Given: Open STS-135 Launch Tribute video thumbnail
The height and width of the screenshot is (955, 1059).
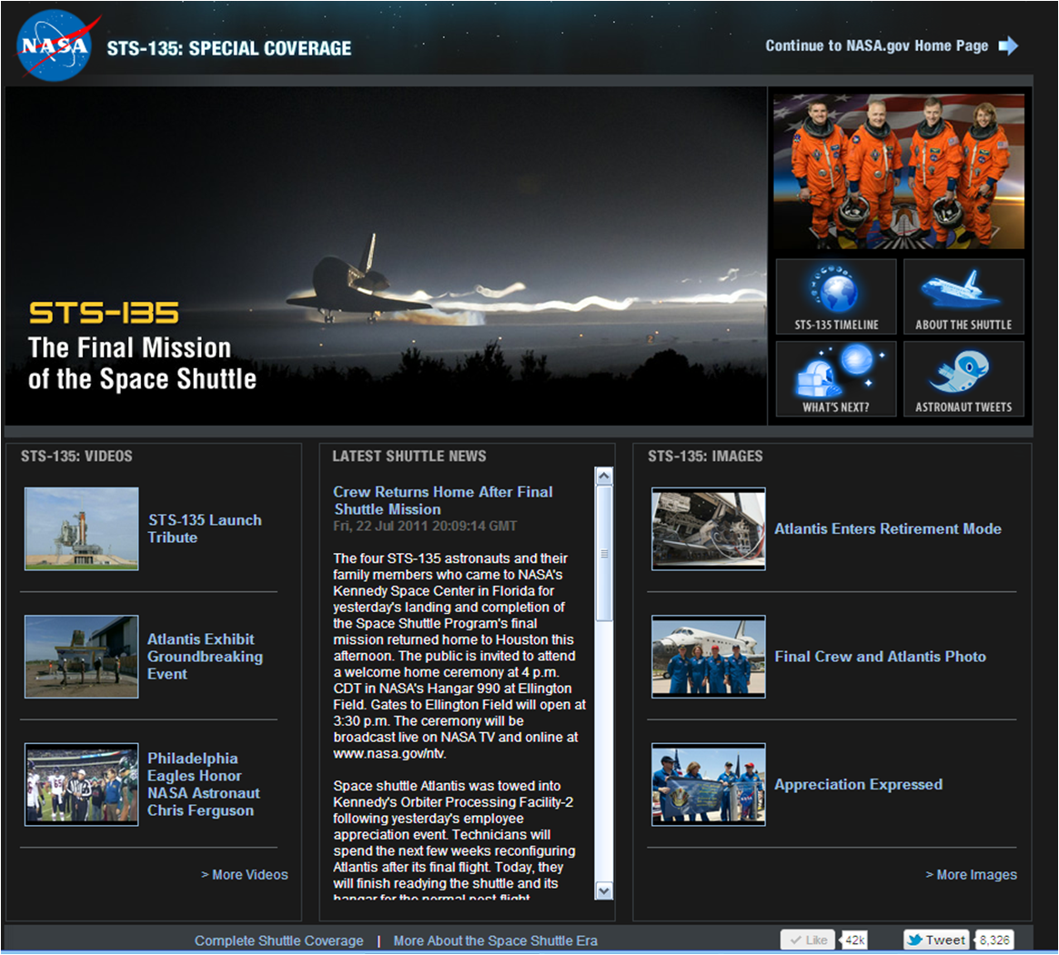Looking at the screenshot, I should click(82, 528).
